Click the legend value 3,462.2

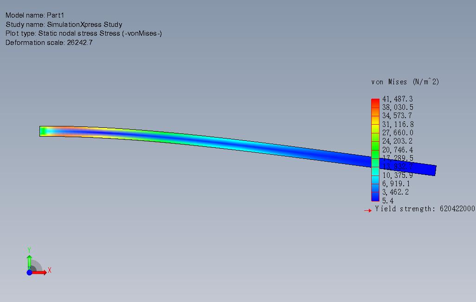click(x=395, y=192)
